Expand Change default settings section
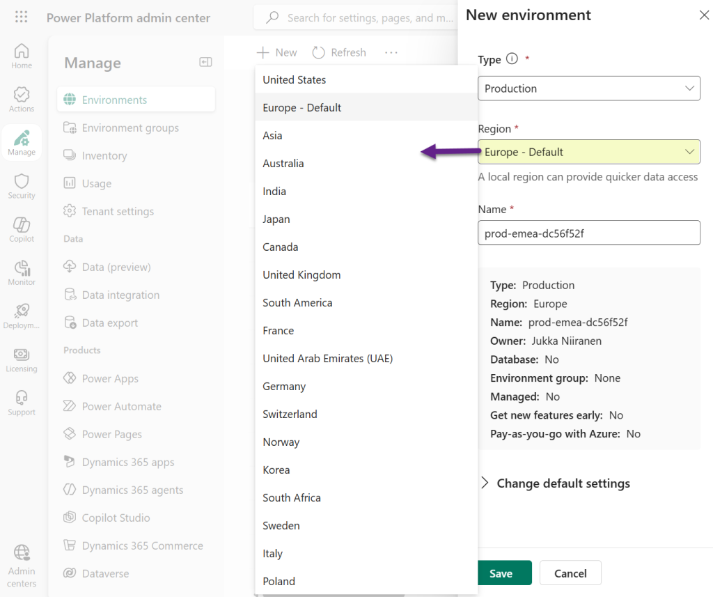 click(x=556, y=483)
